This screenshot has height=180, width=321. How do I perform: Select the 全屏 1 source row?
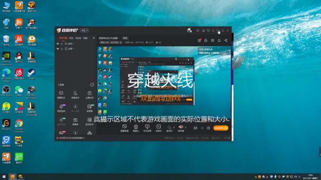[76, 49]
